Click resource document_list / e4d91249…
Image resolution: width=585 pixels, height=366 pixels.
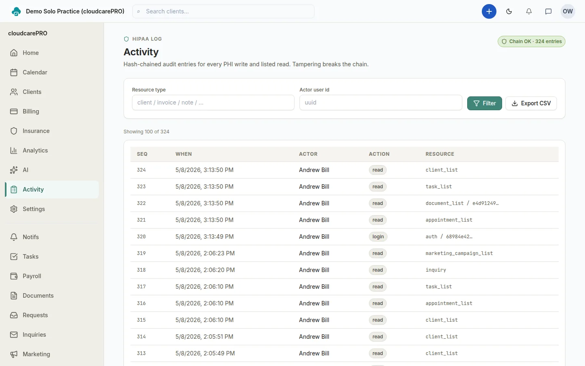tap(462, 203)
